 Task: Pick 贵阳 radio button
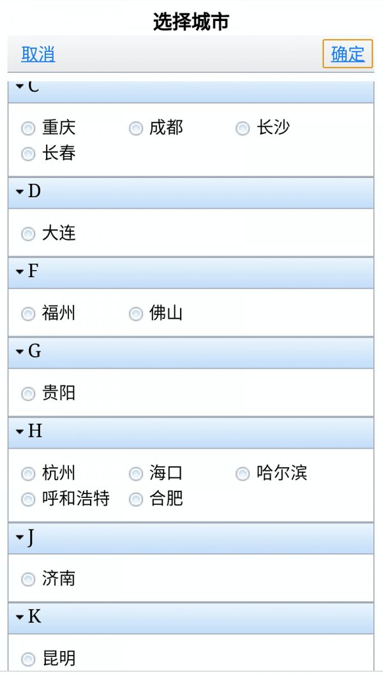[28, 394]
